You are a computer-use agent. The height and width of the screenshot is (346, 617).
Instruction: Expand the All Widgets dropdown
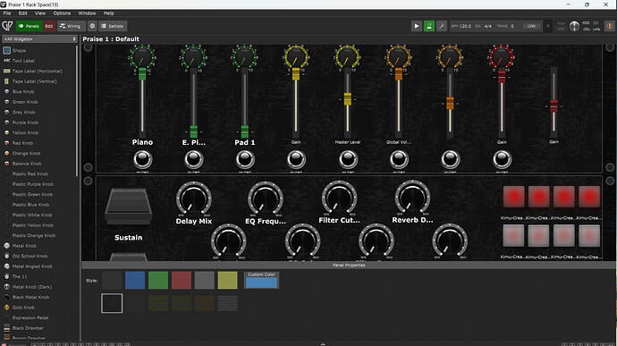point(39,39)
